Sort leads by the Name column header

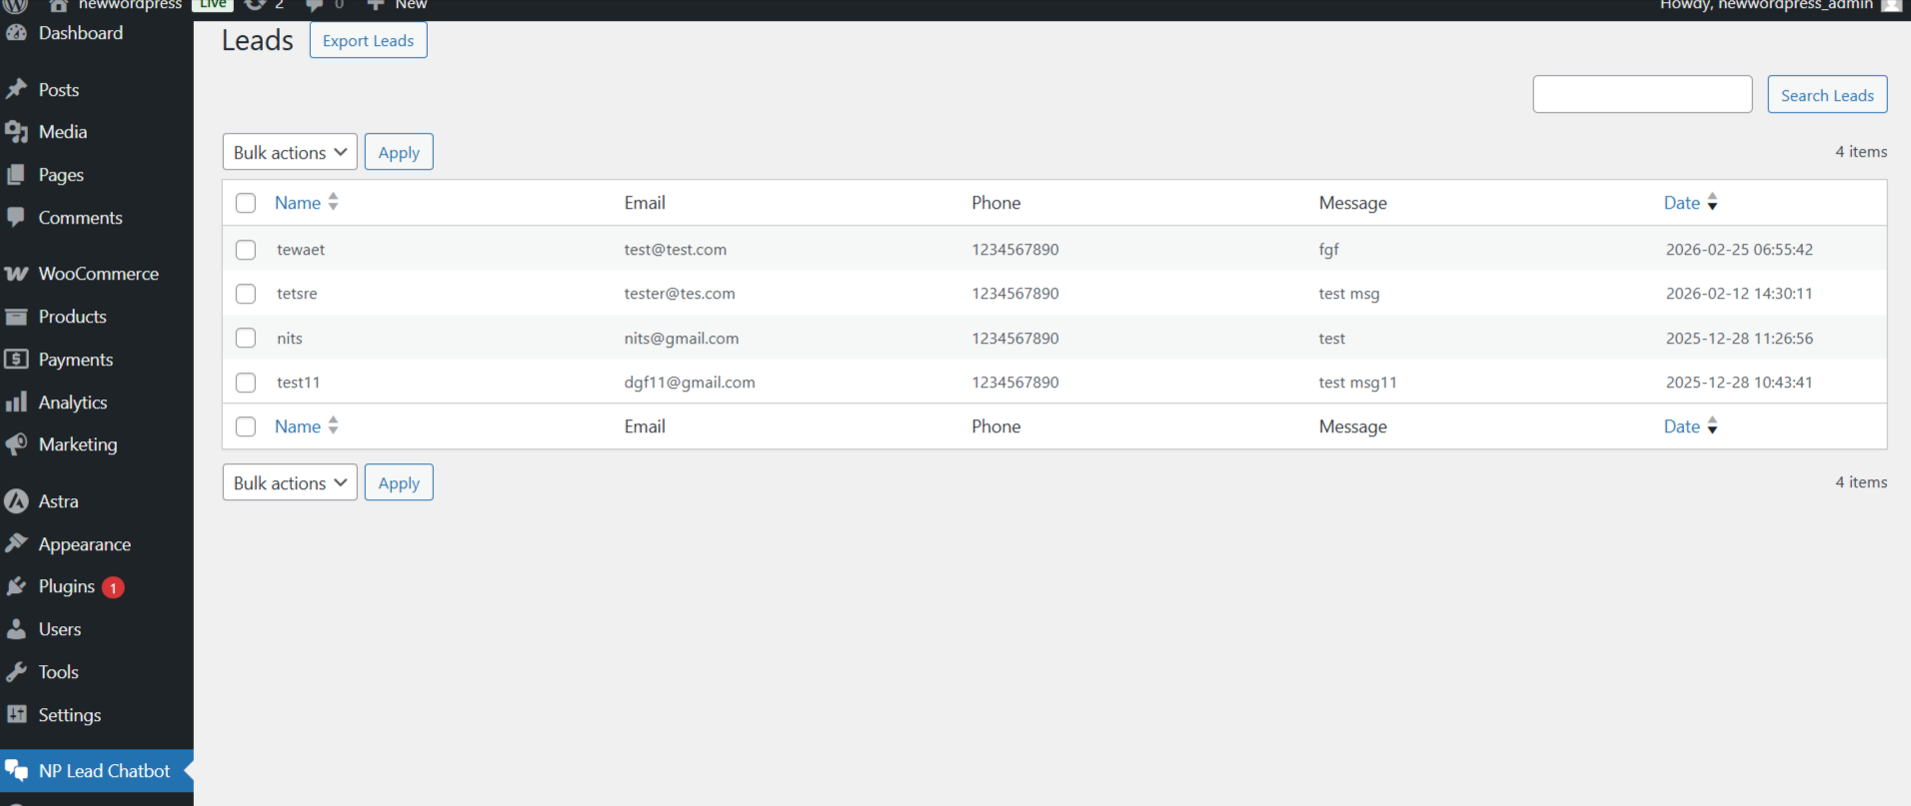[x=298, y=203]
